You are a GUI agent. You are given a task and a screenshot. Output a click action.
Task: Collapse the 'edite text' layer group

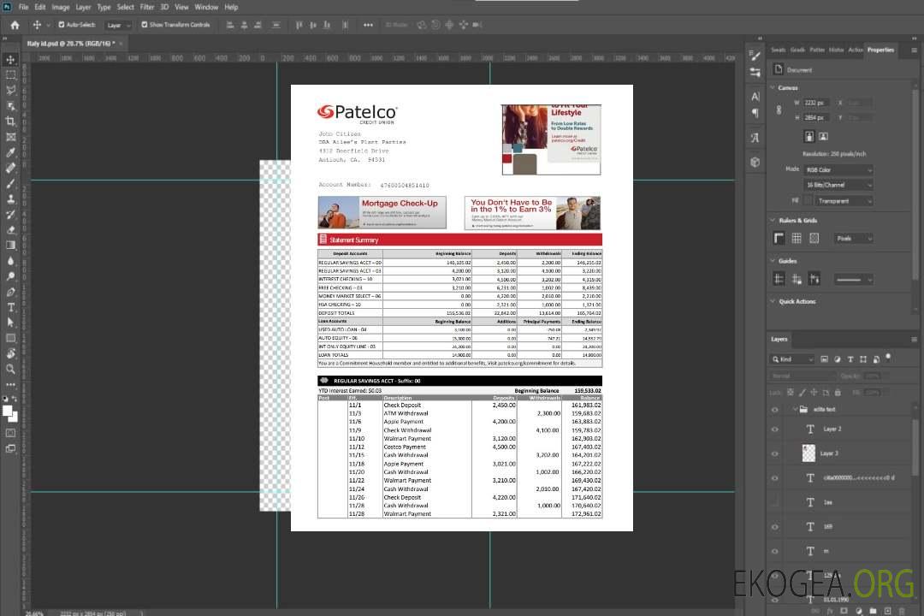click(794, 409)
